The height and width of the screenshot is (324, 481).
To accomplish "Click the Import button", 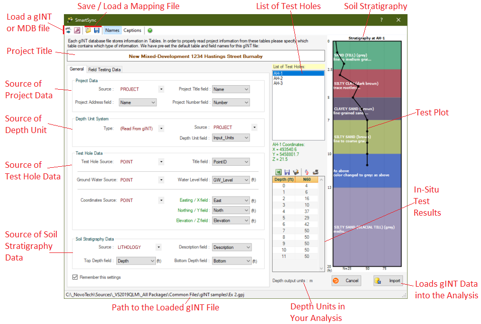I will [388, 280].
